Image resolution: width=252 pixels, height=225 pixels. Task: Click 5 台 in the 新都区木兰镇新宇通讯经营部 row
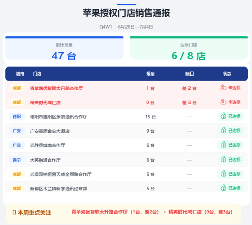(150, 189)
